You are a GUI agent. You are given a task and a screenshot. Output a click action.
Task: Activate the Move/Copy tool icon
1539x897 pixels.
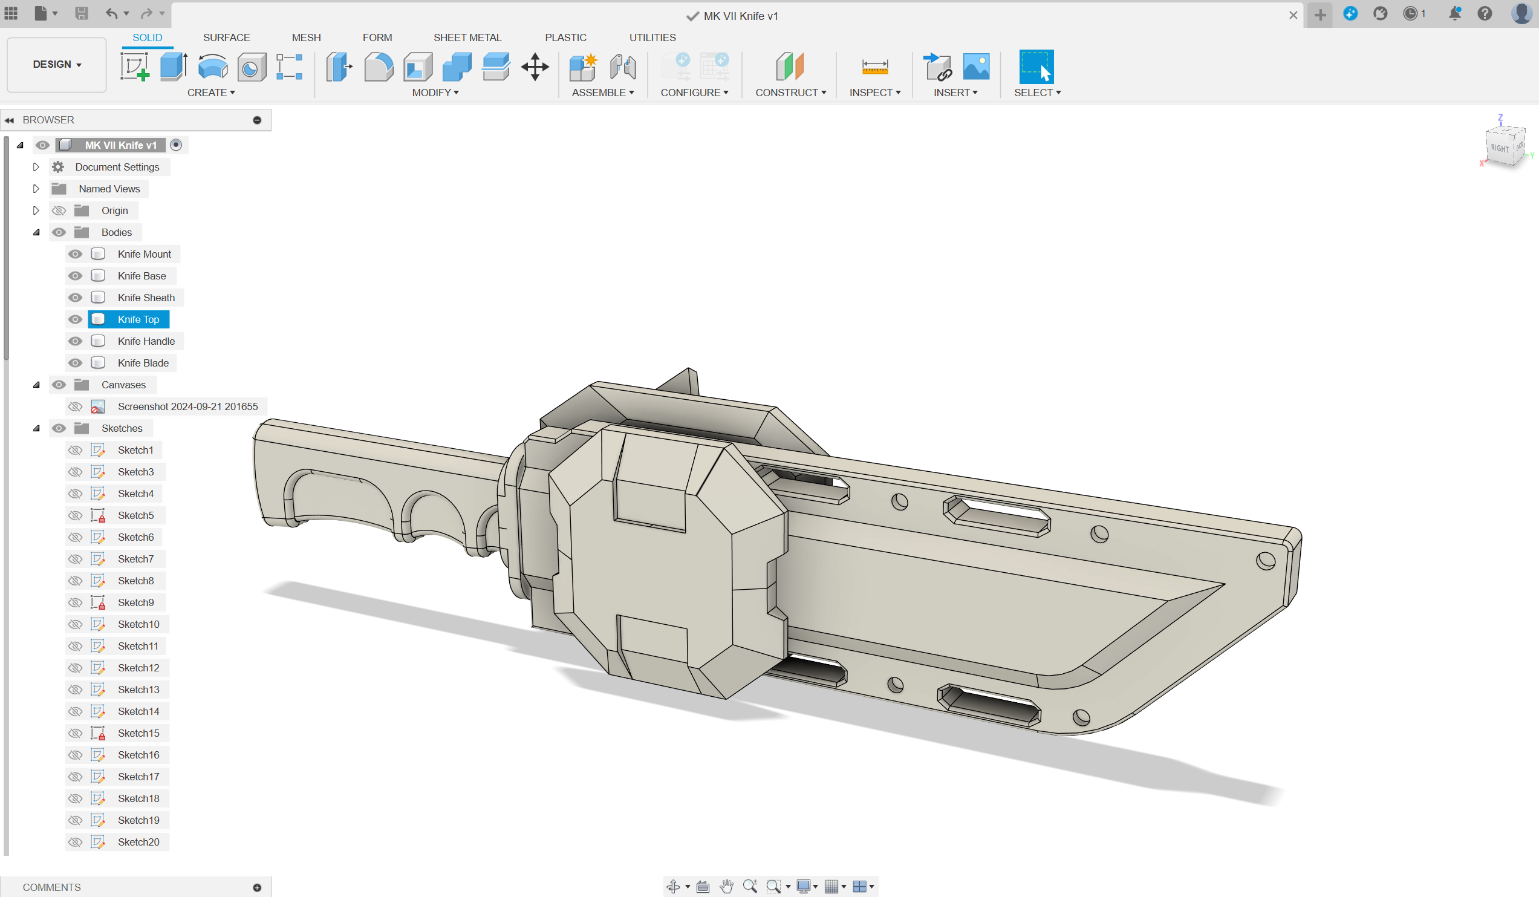pos(535,67)
